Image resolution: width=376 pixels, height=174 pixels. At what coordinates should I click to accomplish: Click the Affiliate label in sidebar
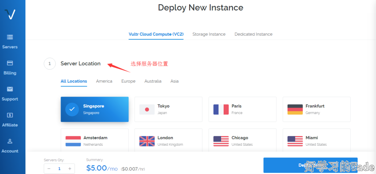10,125
